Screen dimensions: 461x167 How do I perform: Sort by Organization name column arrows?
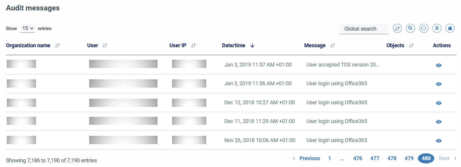[x=58, y=45]
